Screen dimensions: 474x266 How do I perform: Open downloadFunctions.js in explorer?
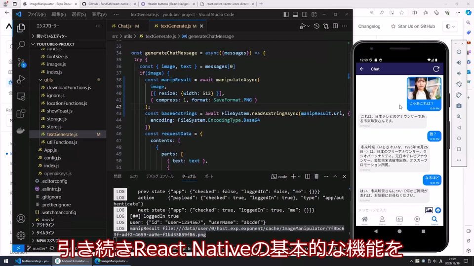(69, 88)
